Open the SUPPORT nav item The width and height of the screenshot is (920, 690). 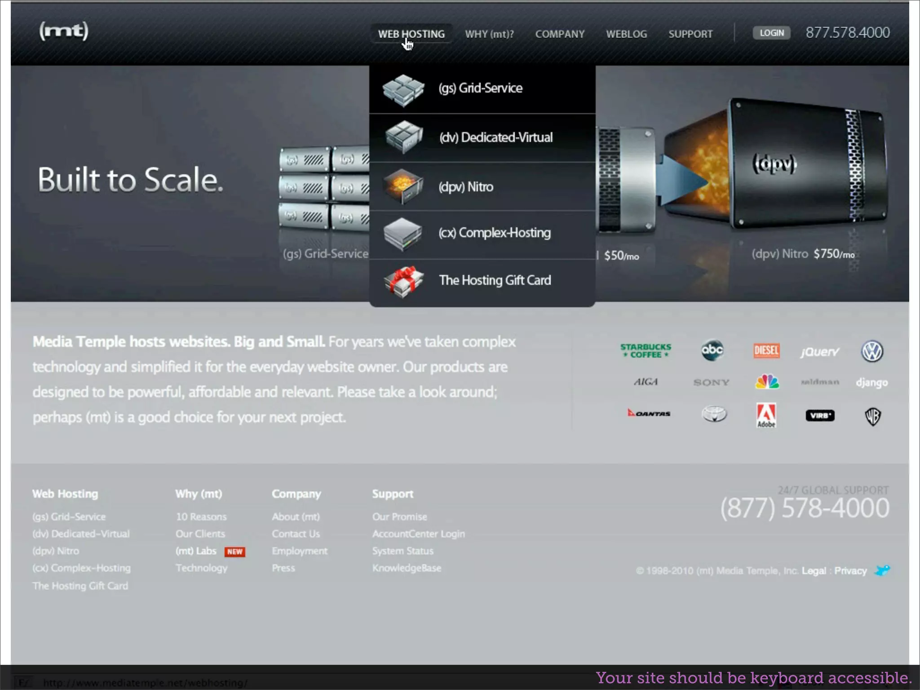point(690,34)
